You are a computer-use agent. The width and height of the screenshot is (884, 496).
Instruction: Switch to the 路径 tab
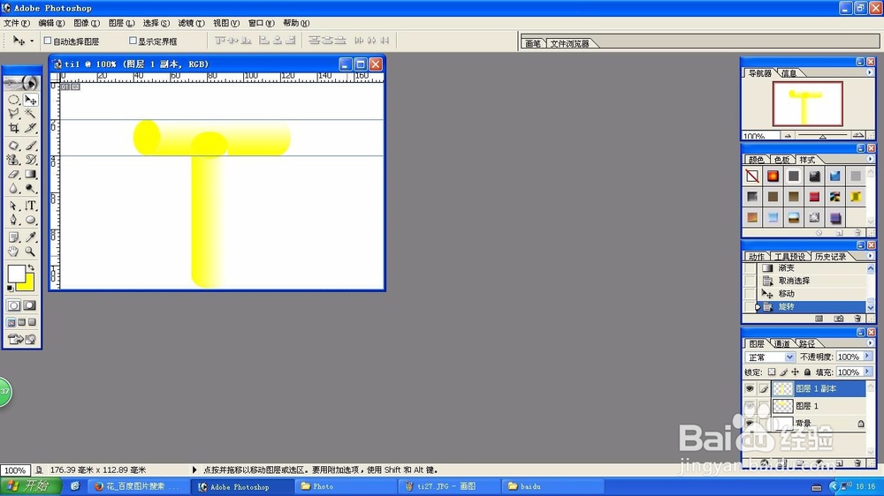(807, 343)
